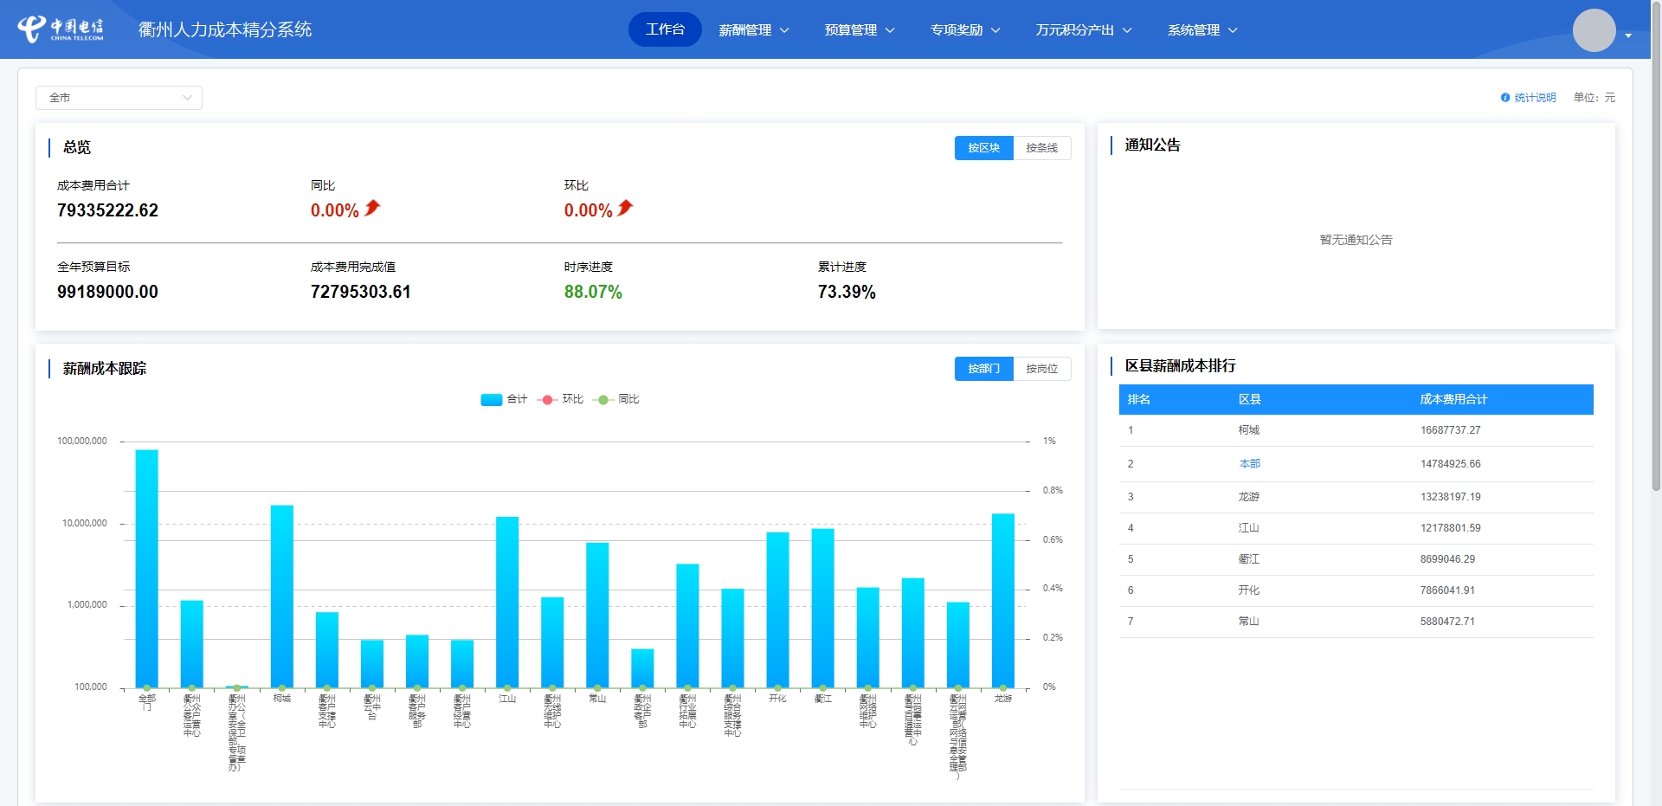Screen dimensions: 1662x806
Task: Click the 龙游 bar in chart
Action: (1003, 601)
